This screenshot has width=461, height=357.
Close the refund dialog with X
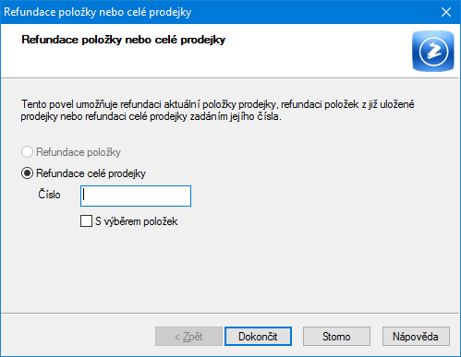coord(446,12)
